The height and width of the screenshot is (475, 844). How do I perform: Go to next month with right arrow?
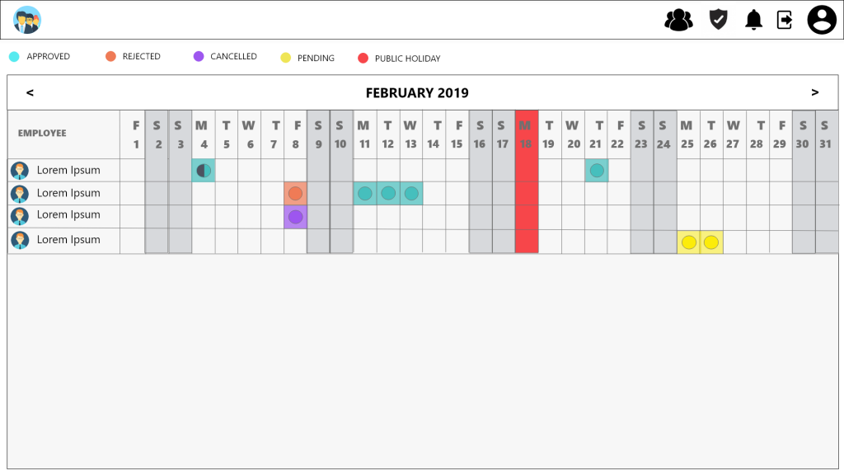click(815, 92)
